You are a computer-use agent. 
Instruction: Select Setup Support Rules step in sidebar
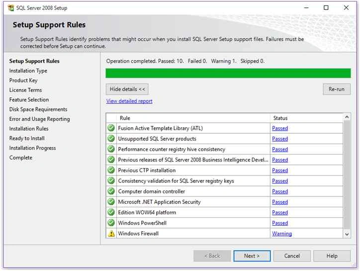coord(34,61)
